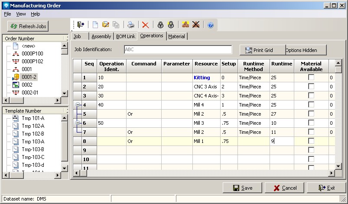
Task: Click the closed padlock lock icon
Action: pos(160,25)
